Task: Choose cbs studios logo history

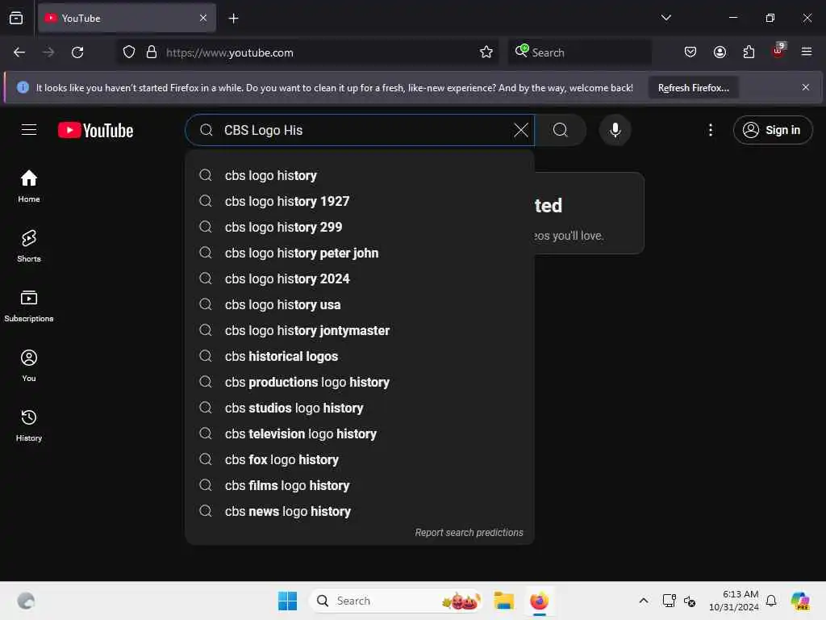Action: tap(360, 408)
